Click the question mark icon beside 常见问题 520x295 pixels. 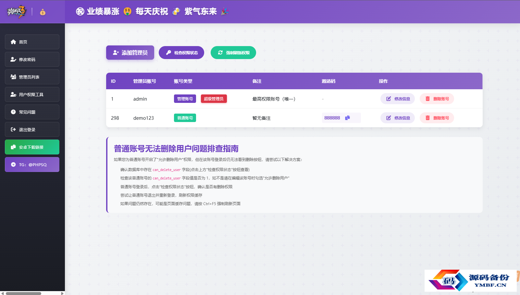pyautogui.click(x=13, y=112)
